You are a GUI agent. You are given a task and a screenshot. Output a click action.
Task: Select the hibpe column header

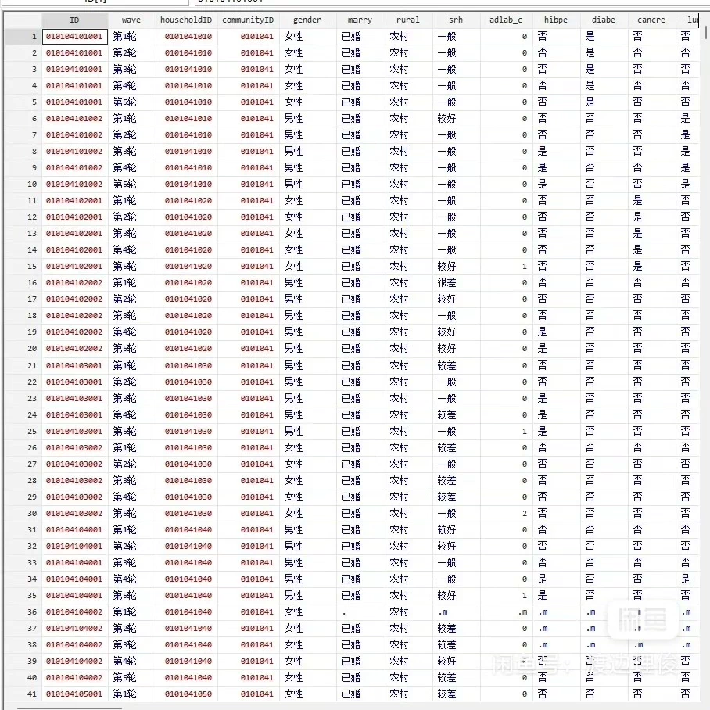[556, 20]
